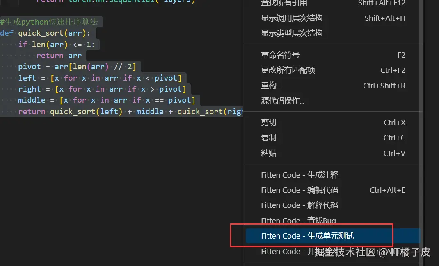Screen dimensions: 439x266
Task: Click 重命名符号 in the context menu
Action: tap(333, 55)
